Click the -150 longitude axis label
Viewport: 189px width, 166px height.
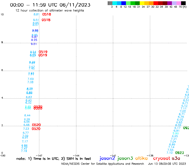3,156
